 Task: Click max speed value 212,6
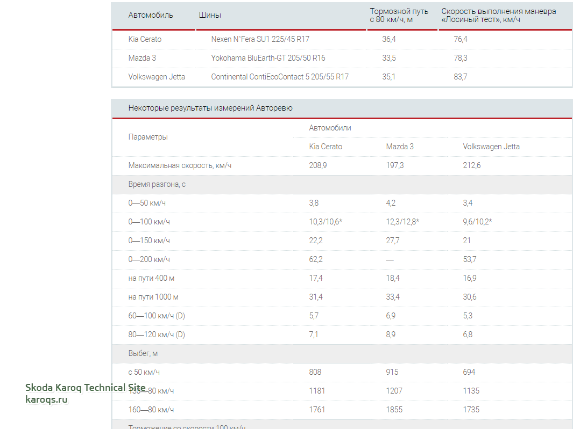[x=472, y=165]
